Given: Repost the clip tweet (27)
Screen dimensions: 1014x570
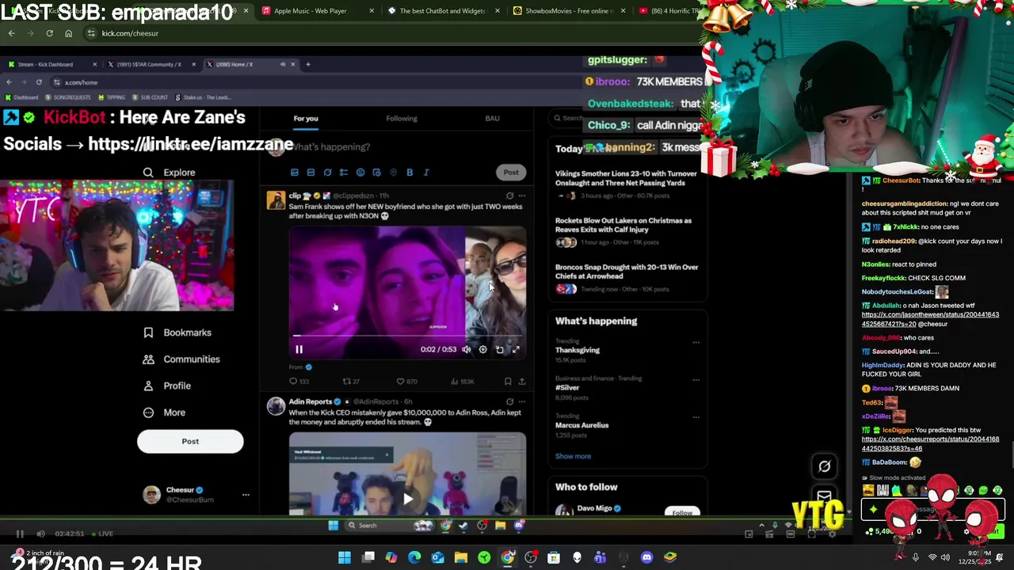Looking at the screenshot, I should [351, 382].
